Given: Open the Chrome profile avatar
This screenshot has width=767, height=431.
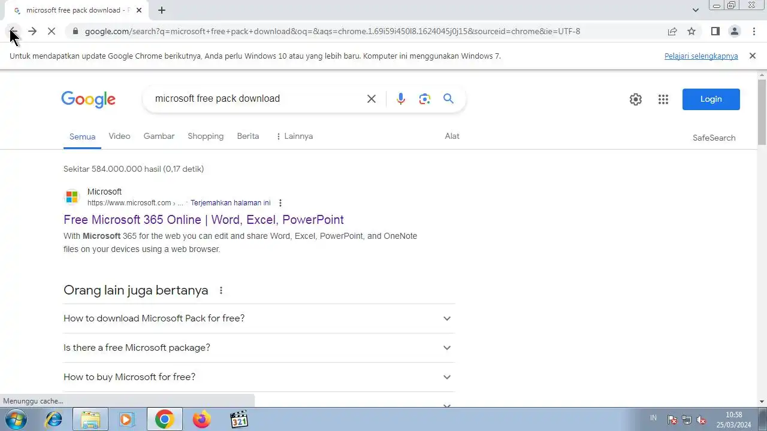Looking at the screenshot, I should click(x=735, y=31).
